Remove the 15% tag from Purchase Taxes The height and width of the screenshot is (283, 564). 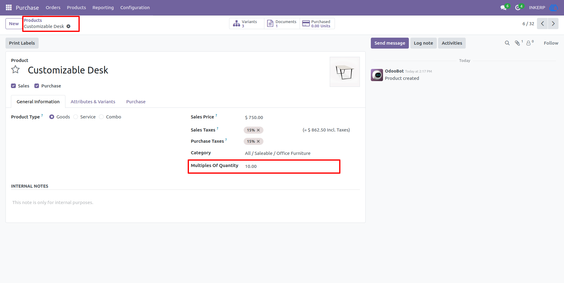click(x=258, y=141)
